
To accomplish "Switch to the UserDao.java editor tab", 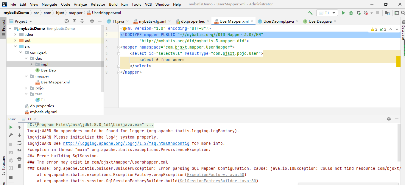I will click(320, 21).
